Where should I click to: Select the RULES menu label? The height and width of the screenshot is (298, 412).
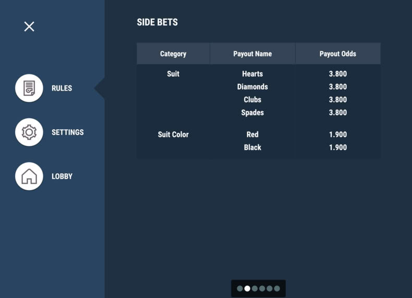[x=62, y=88]
